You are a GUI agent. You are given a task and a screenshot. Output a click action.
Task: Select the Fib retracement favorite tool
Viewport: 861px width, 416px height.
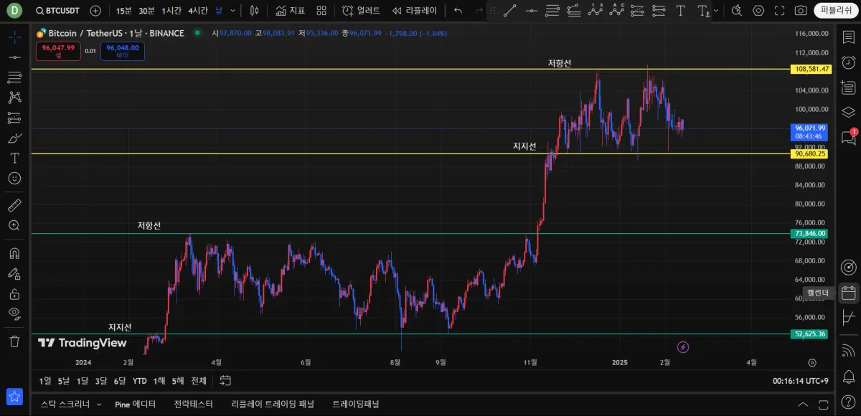(x=552, y=11)
